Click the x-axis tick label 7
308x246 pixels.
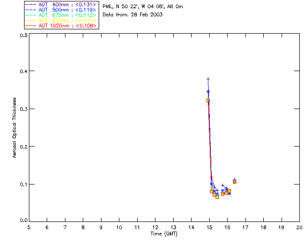tap(65, 227)
